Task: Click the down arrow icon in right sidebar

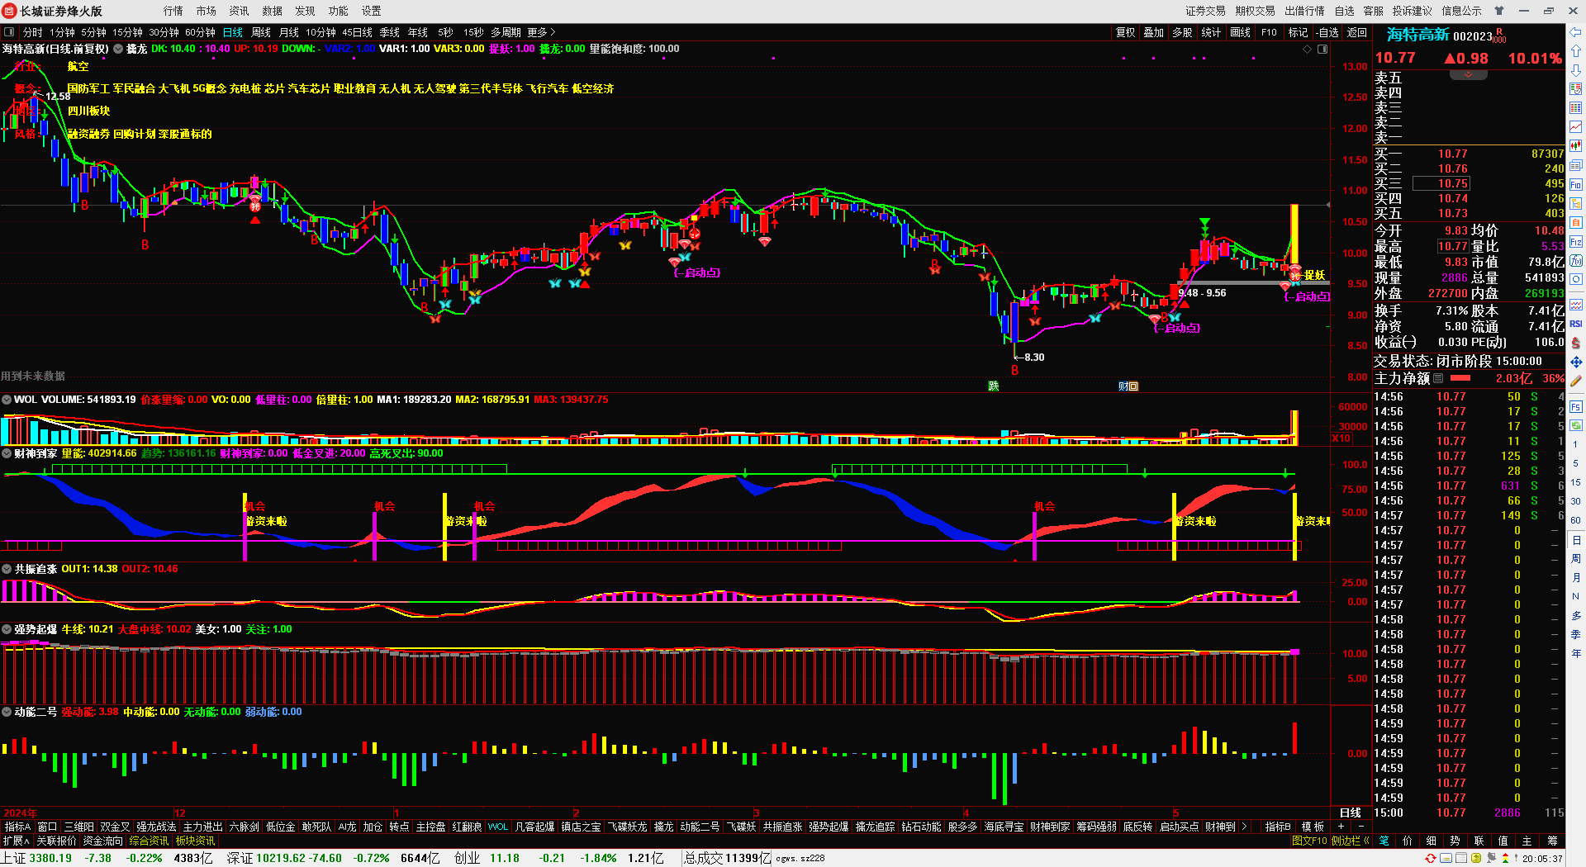Action: 1576,70
